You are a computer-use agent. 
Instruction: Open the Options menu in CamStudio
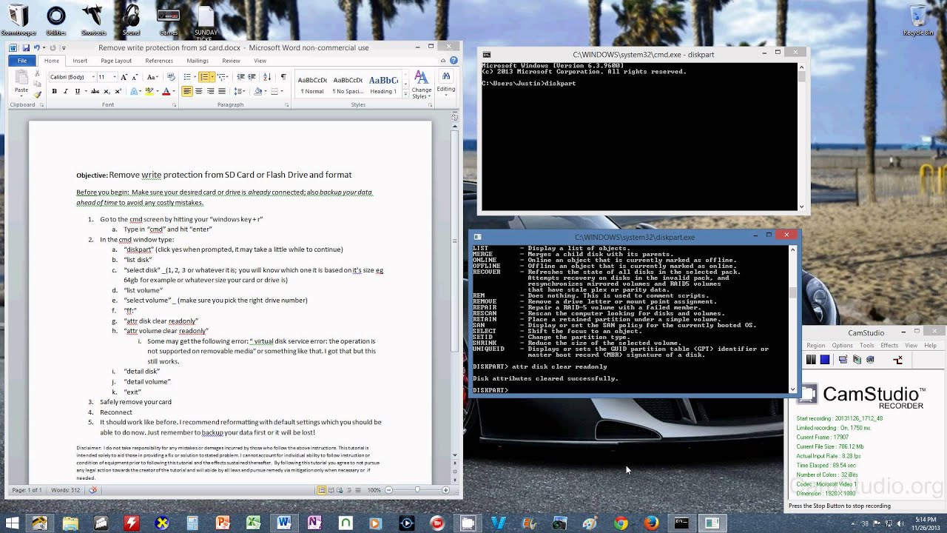point(842,346)
